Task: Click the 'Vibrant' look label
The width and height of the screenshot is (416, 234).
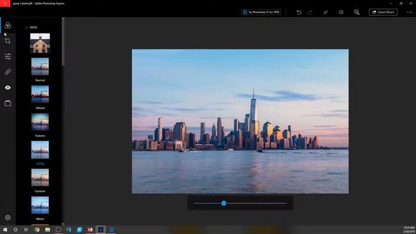Action: [40, 108]
